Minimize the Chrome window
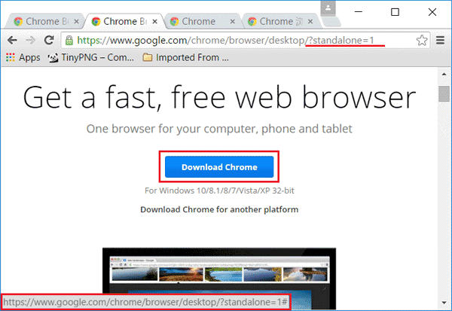Image resolution: width=452 pixels, height=311 pixels. [x=359, y=12]
